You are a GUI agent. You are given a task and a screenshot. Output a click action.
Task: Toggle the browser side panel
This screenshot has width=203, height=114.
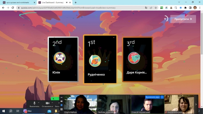click(x=190, y=8)
